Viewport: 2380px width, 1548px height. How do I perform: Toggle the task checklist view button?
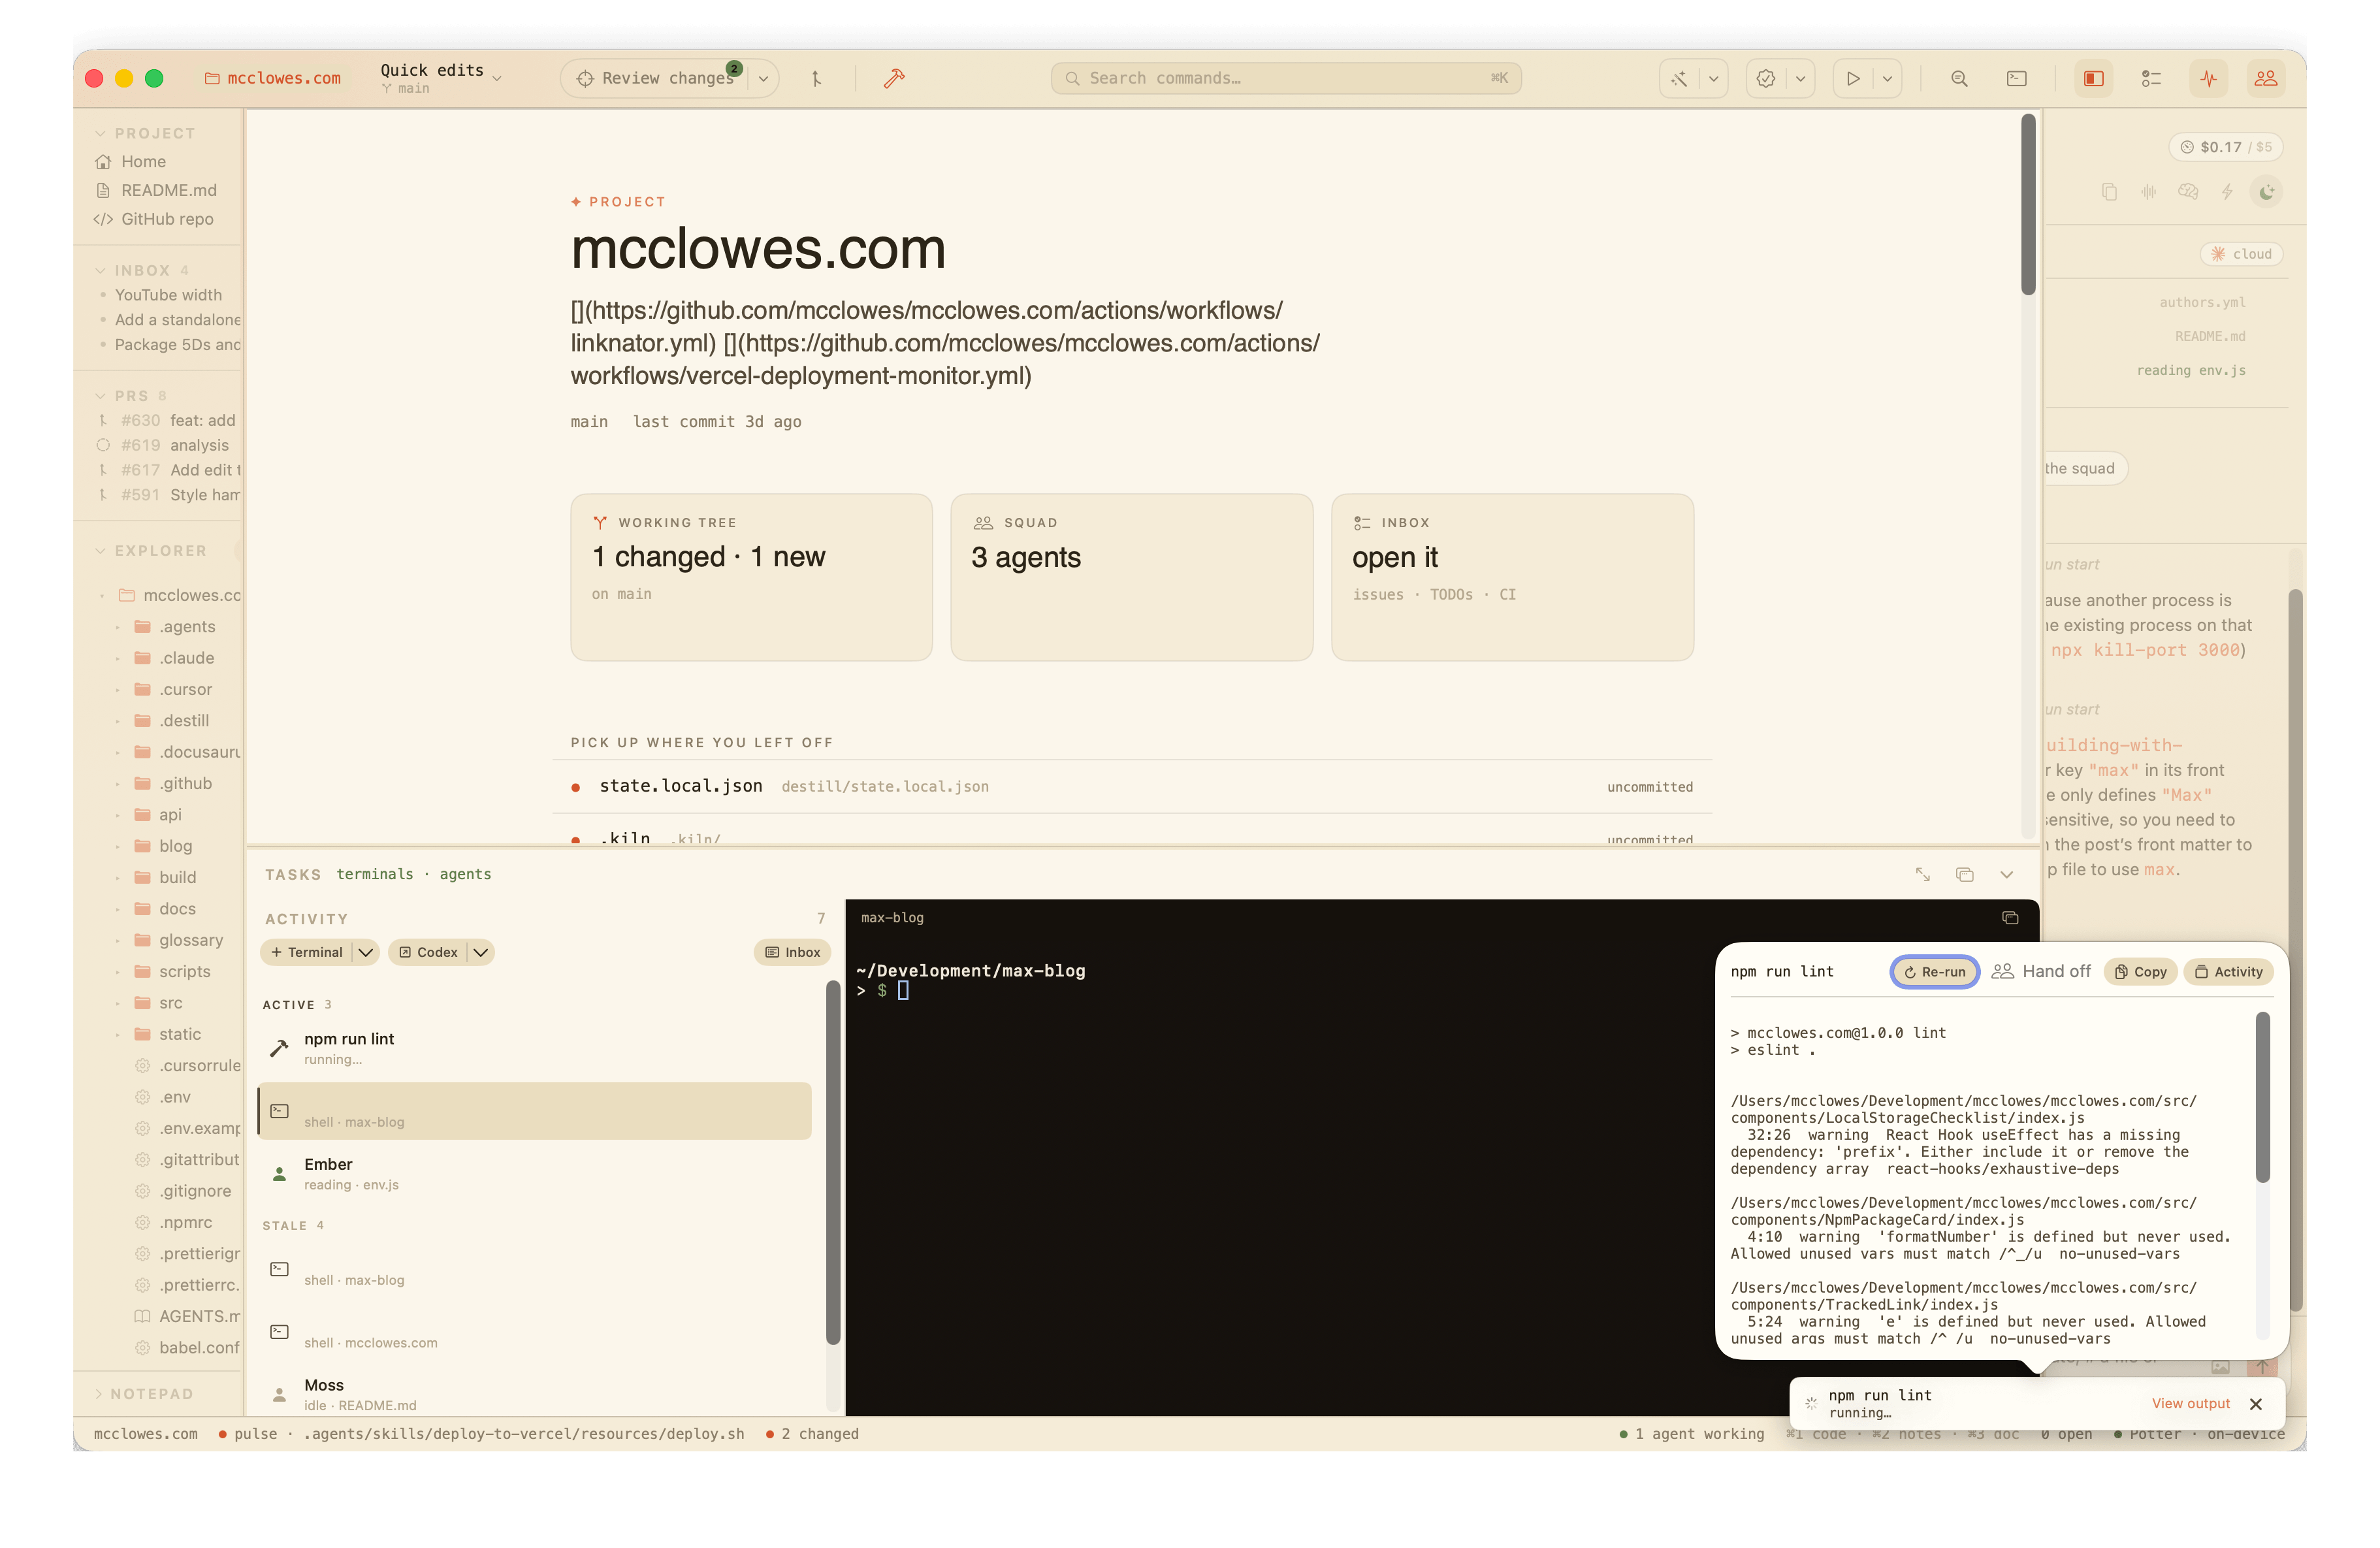click(2151, 78)
